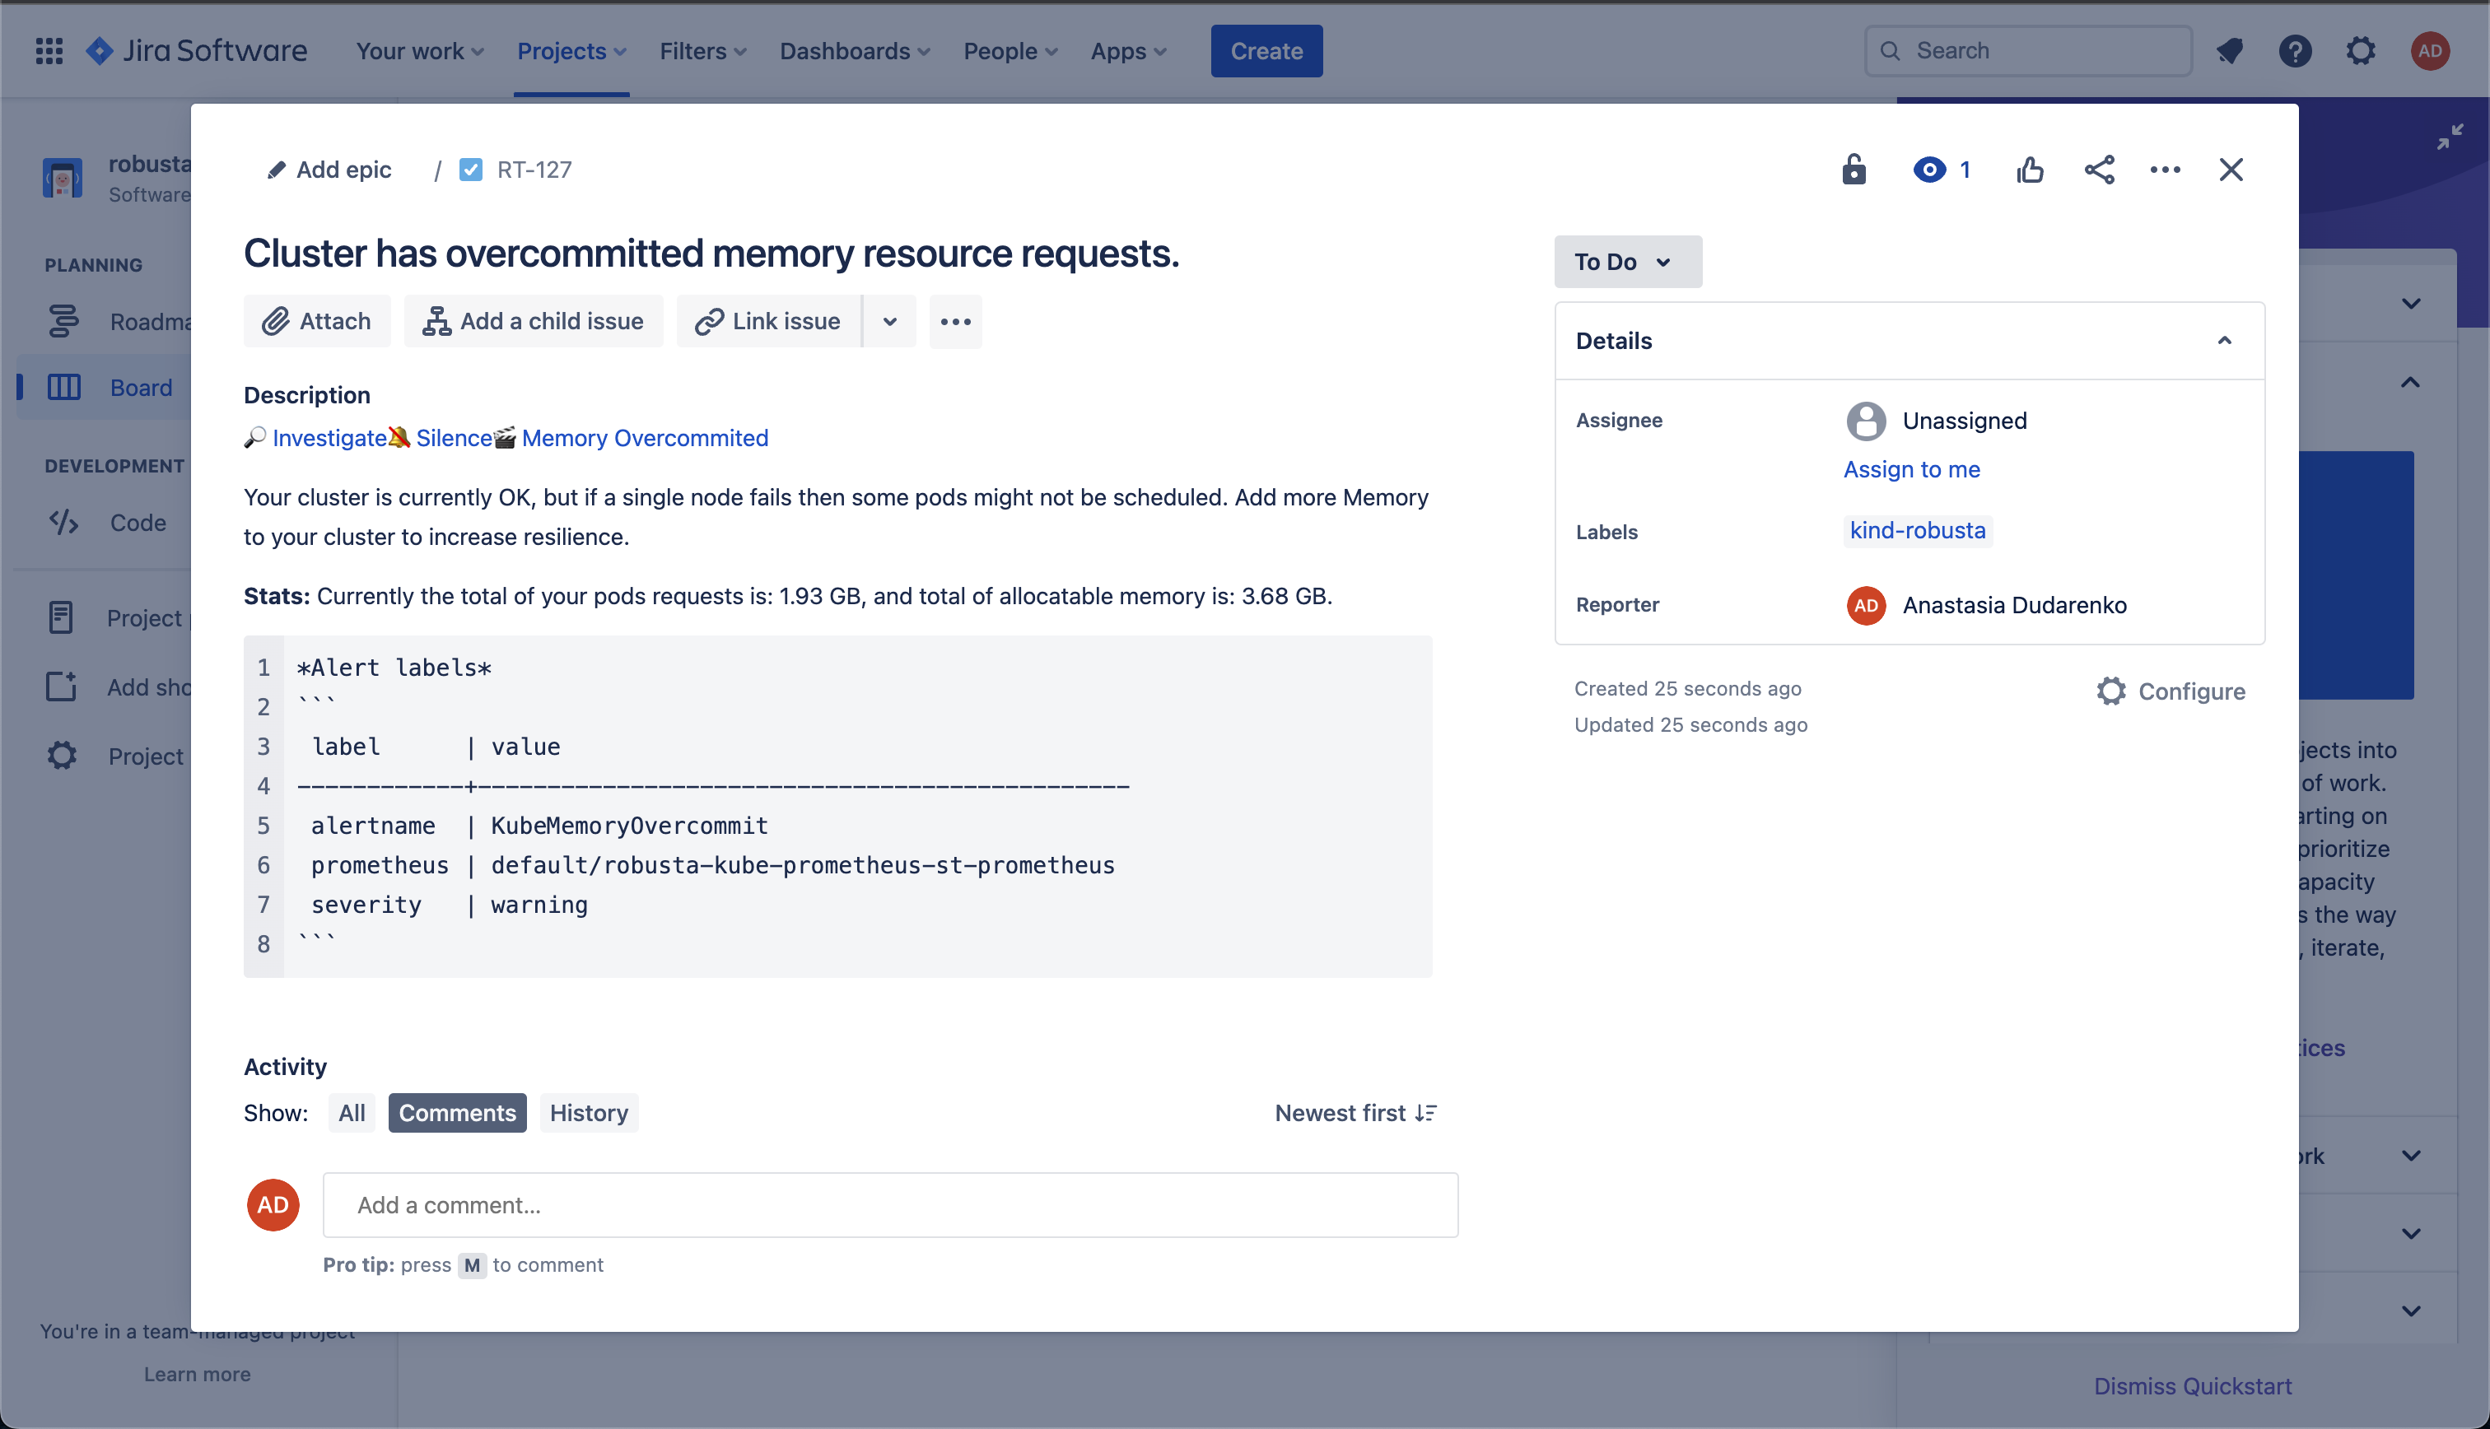Click the robusta project avatar
Viewport: 2490px width, 1429px height.
[x=63, y=178]
